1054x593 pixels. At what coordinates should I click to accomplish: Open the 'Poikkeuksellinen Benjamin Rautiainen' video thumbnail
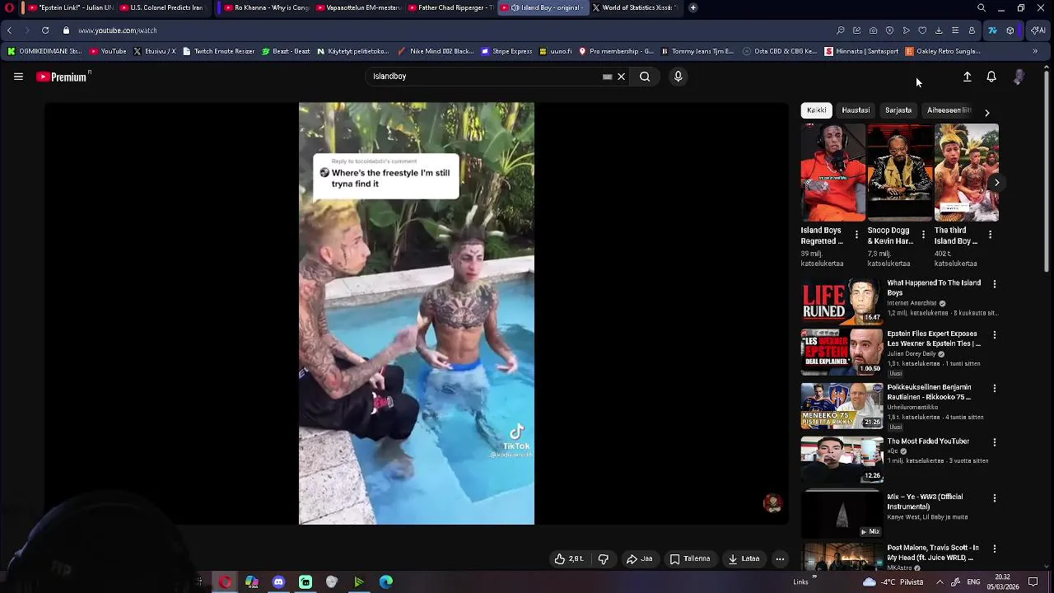pyautogui.click(x=842, y=406)
